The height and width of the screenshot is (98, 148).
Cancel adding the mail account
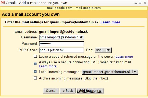(x=51, y=91)
